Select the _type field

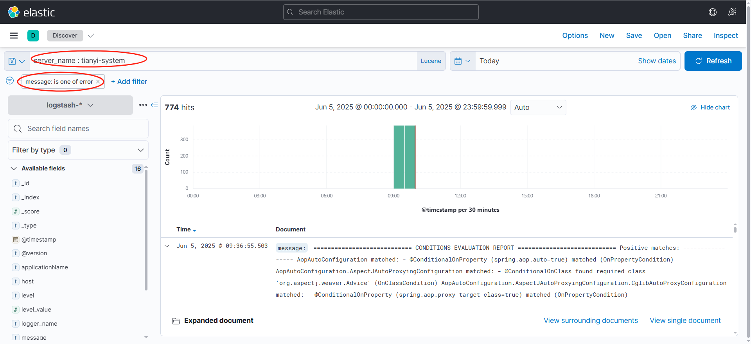[x=29, y=226]
